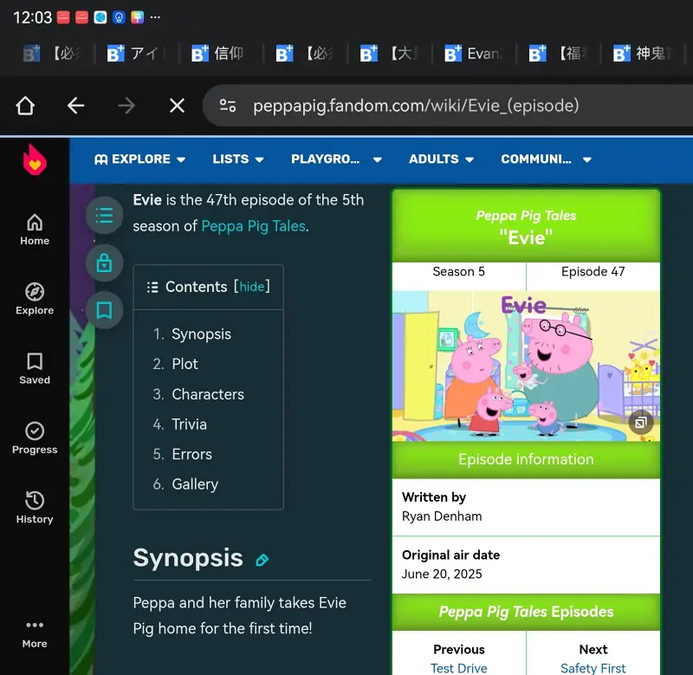This screenshot has height=675, width=693.
Task: Toggle the floating table of contents button
Action: coord(104,215)
